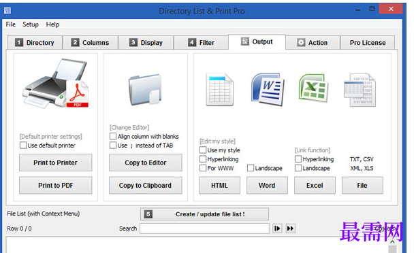This screenshot has height=253, width=416.
Task: Jump to next search result arrow
Action: pos(277,229)
